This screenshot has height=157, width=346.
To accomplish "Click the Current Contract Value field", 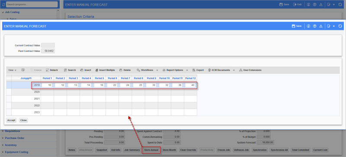I will coord(48,45).
